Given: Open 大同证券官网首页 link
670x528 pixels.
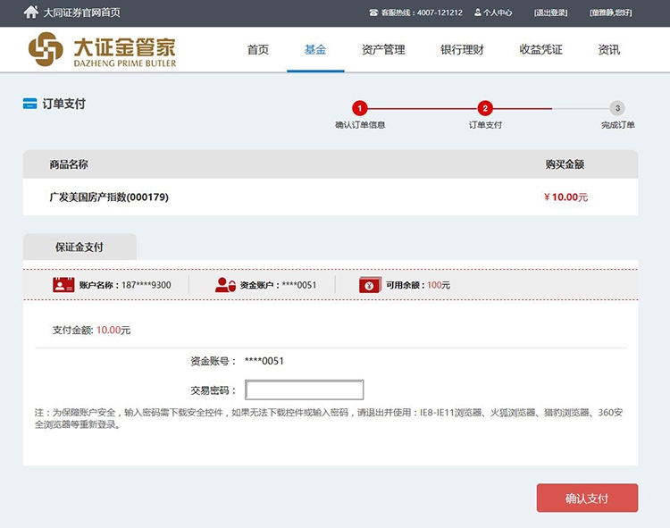Looking at the screenshot, I should 81,13.
